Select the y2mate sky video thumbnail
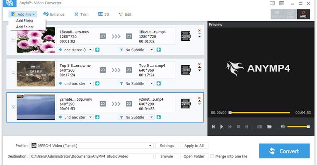317x165 pixels. [x=36, y=107]
